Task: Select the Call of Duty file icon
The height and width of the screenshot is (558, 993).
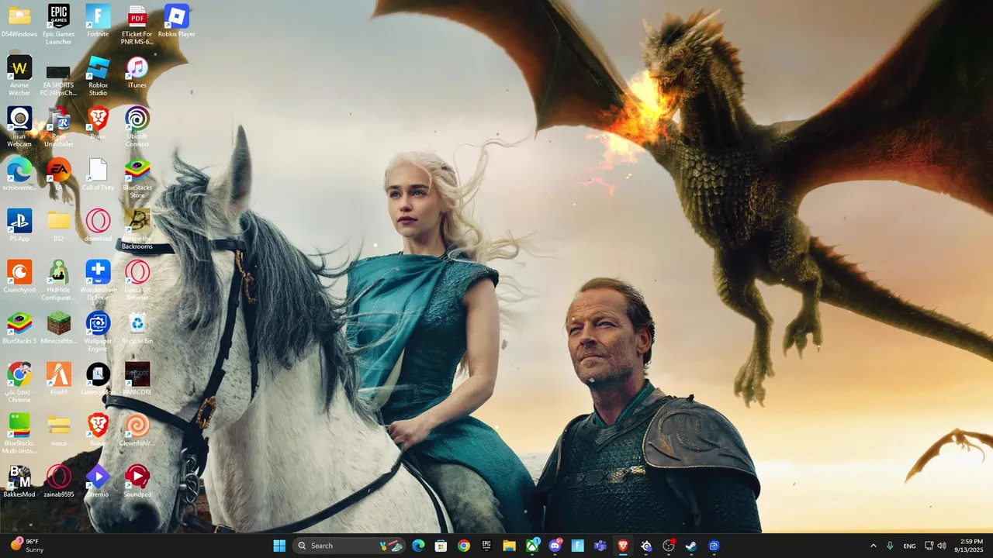Action: click(98, 174)
